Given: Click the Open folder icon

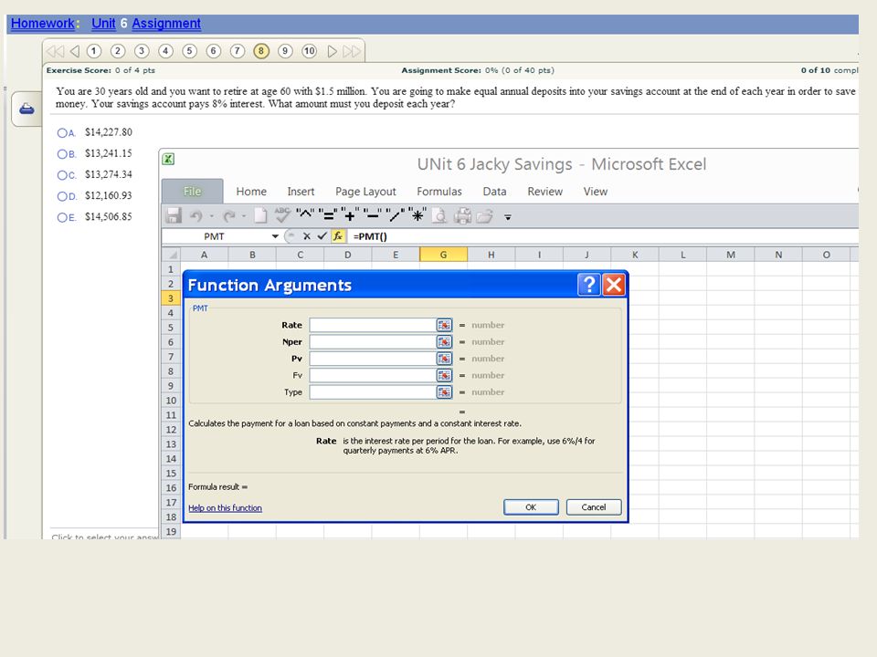Looking at the screenshot, I should point(485,215).
